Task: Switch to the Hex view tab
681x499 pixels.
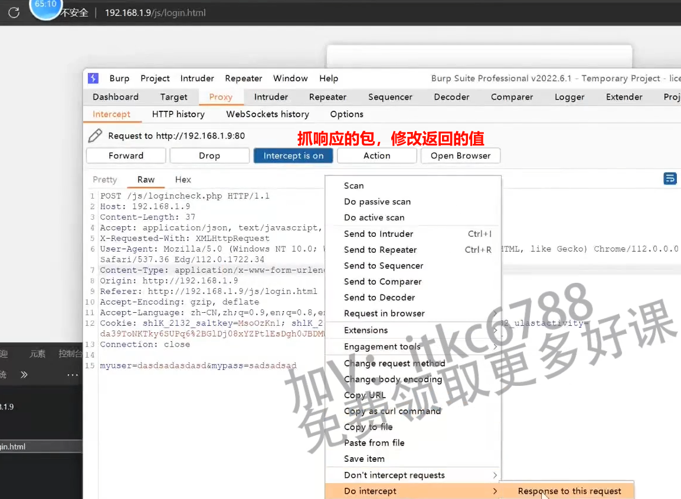Action: (183, 180)
